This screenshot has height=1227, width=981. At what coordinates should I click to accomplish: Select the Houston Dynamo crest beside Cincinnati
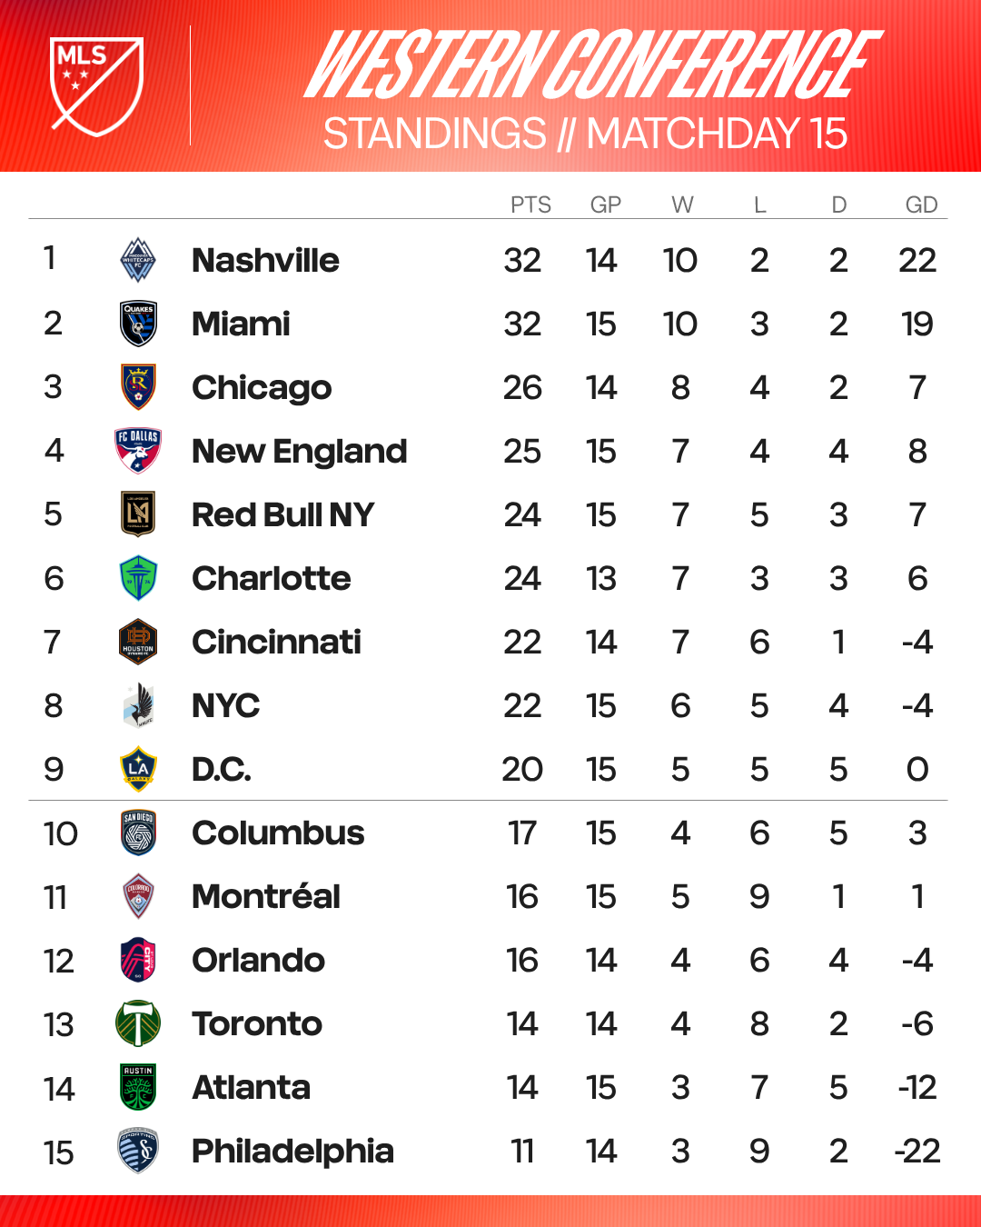pyautogui.click(x=139, y=642)
